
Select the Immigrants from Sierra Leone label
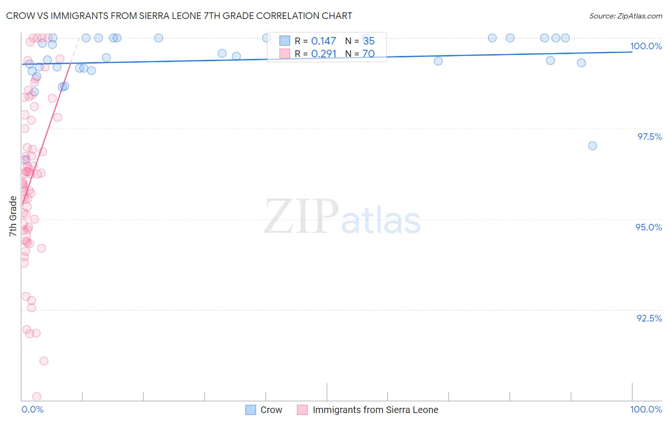pos(375,410)
